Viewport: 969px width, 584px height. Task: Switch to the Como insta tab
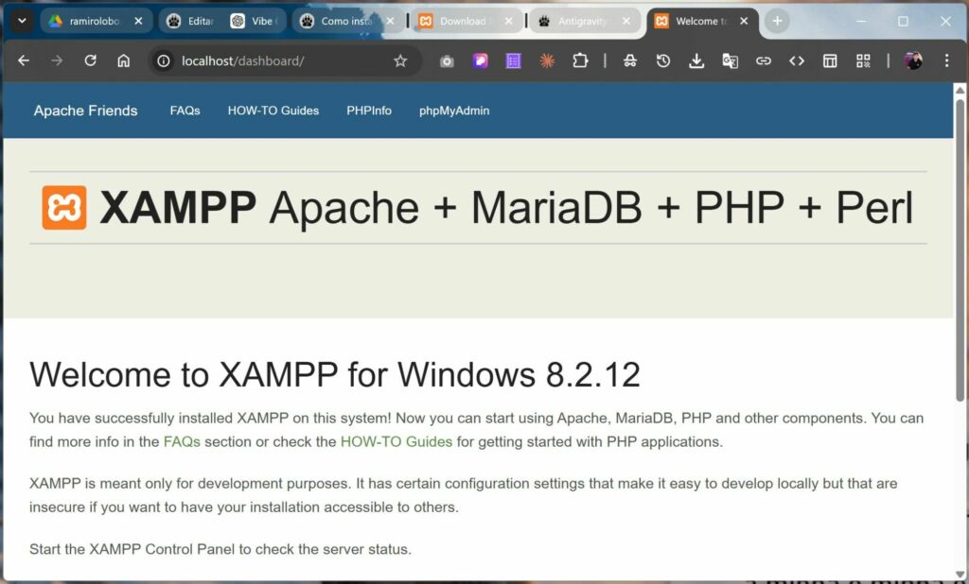pos(346,21)
